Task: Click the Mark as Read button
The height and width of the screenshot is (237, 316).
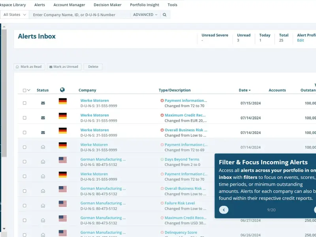Action: [x=29, y=67]
